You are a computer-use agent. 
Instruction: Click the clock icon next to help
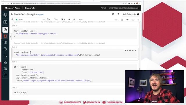point(113,14)
